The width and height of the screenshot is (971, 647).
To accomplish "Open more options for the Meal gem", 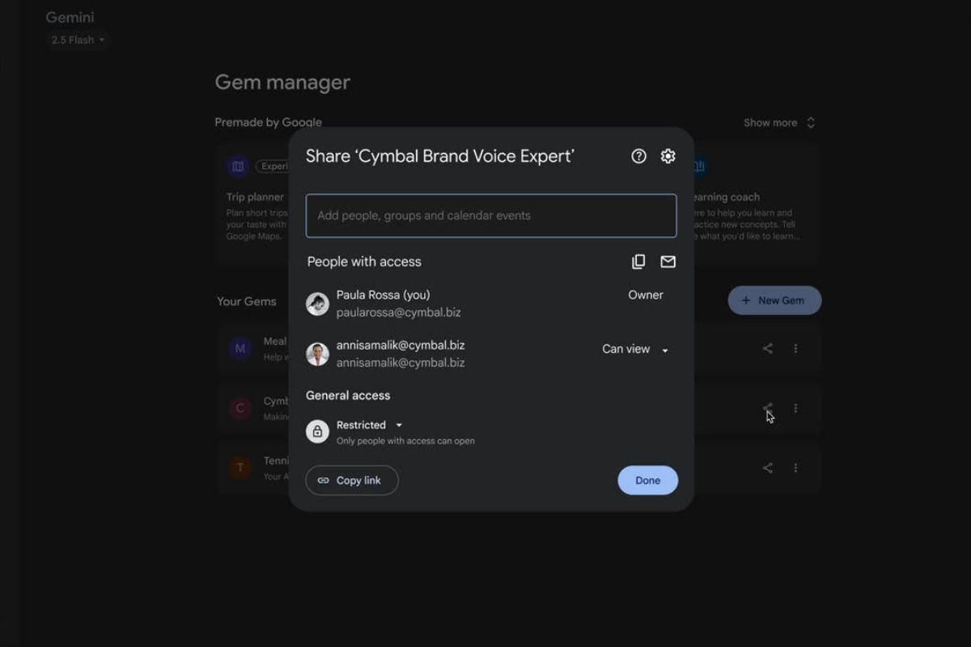I will pyautogui.click(x=795, y=349).
